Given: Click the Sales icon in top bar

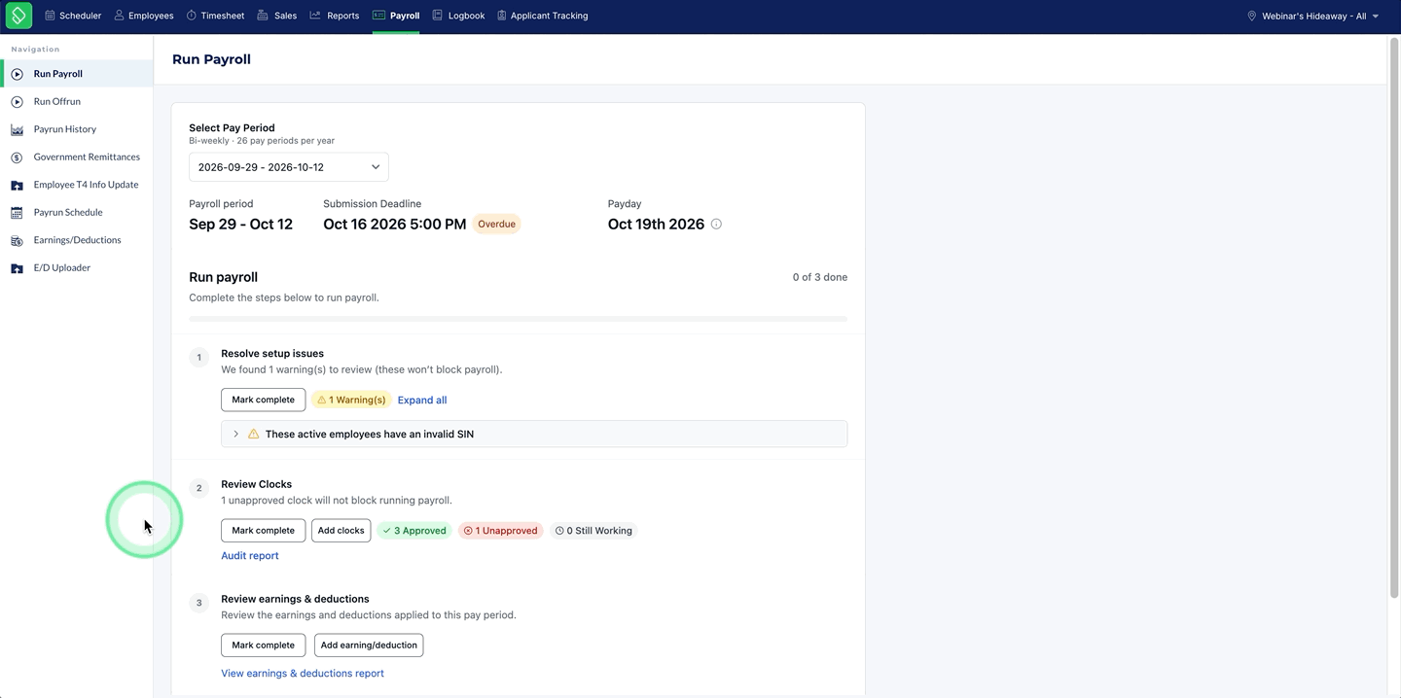Looking at the screenshot, I should pos(263,16).
